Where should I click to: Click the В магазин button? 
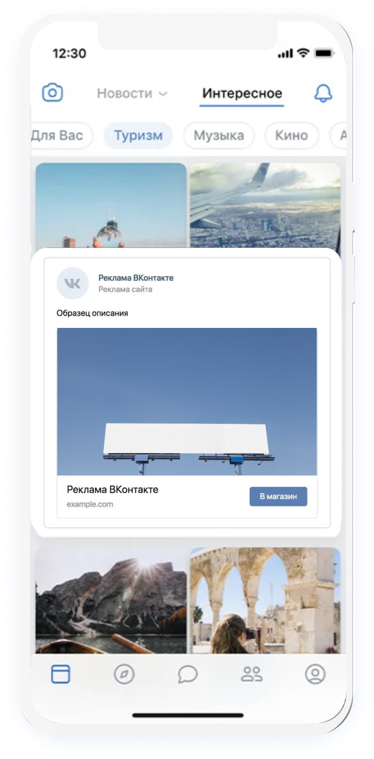(278, 496)
